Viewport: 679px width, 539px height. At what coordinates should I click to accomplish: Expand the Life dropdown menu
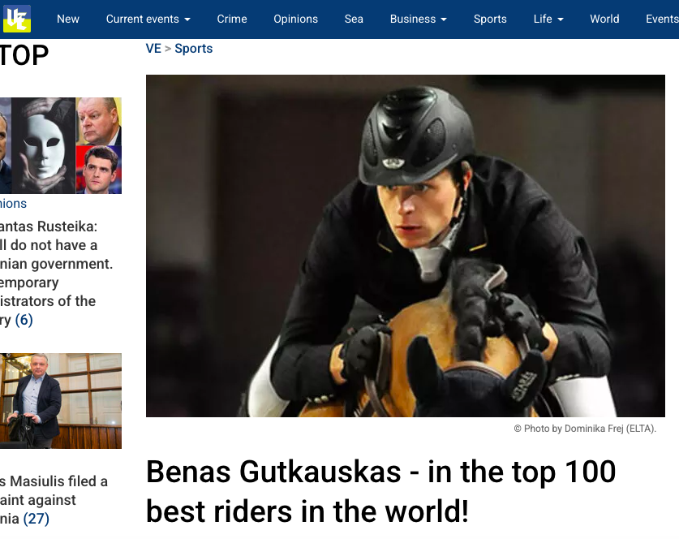click(x=548, y=19)
